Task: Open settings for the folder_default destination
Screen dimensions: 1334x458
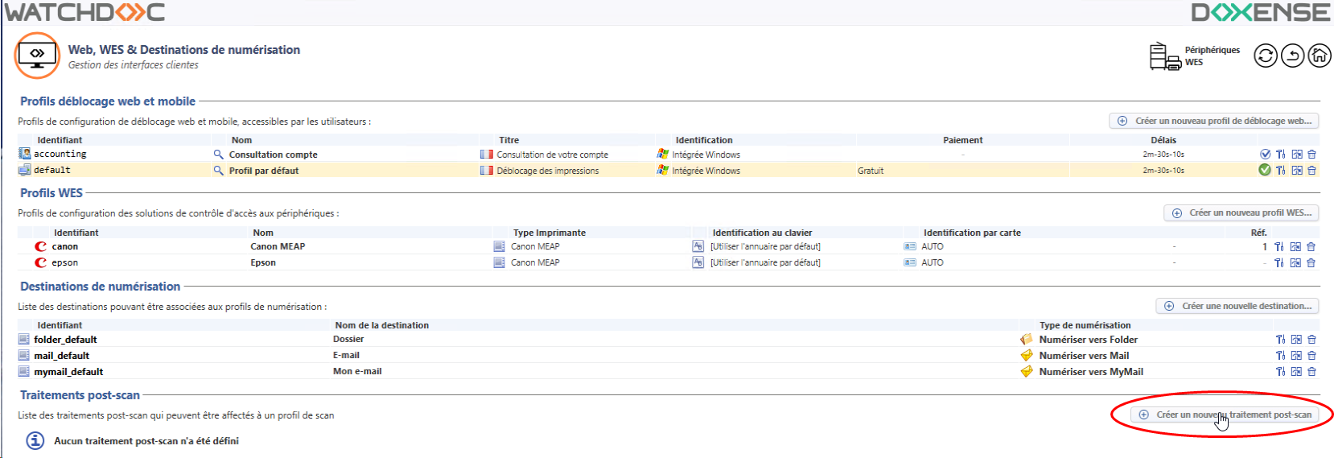Action: 1280,340
